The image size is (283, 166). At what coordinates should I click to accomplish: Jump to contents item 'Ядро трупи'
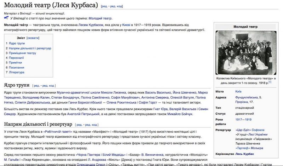pyautogui.click(x=17, y=43)
